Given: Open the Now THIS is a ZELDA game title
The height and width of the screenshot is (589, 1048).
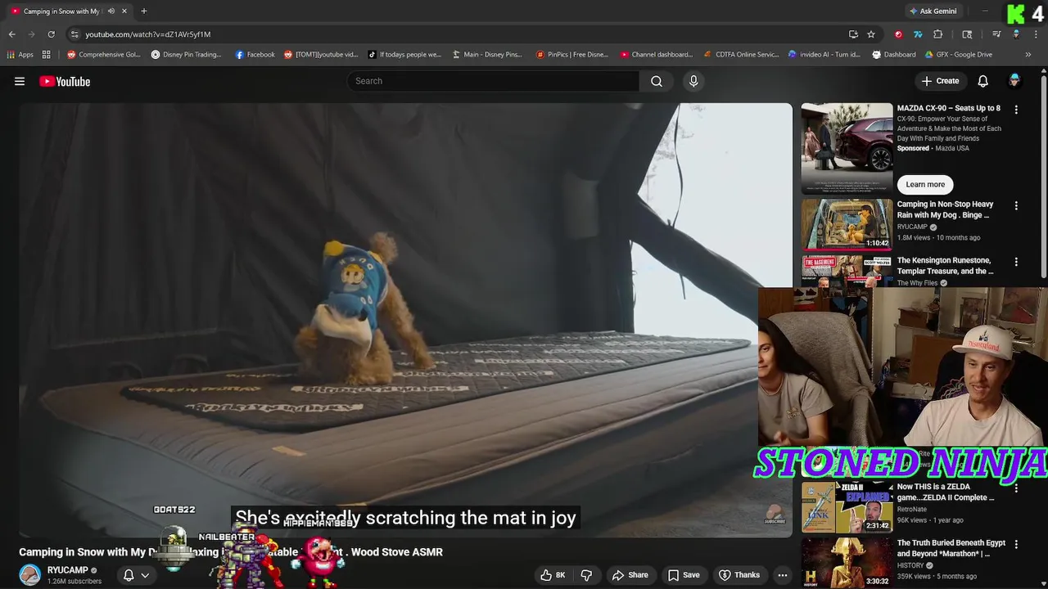Looking at the screenshot, I should coord(946,492).
